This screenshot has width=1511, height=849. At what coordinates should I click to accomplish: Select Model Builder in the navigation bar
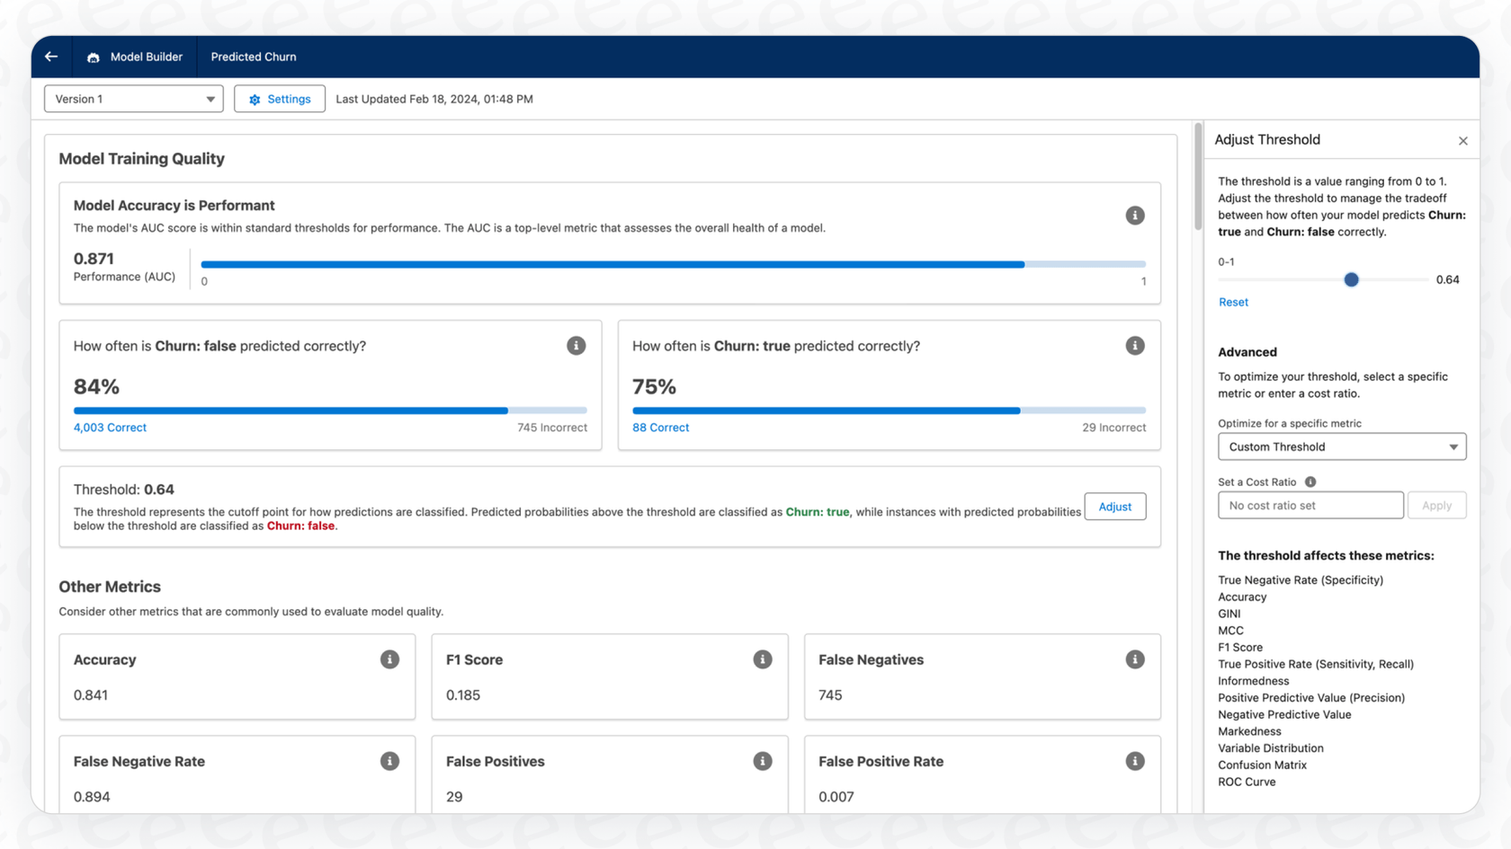[x=145, y=57]
